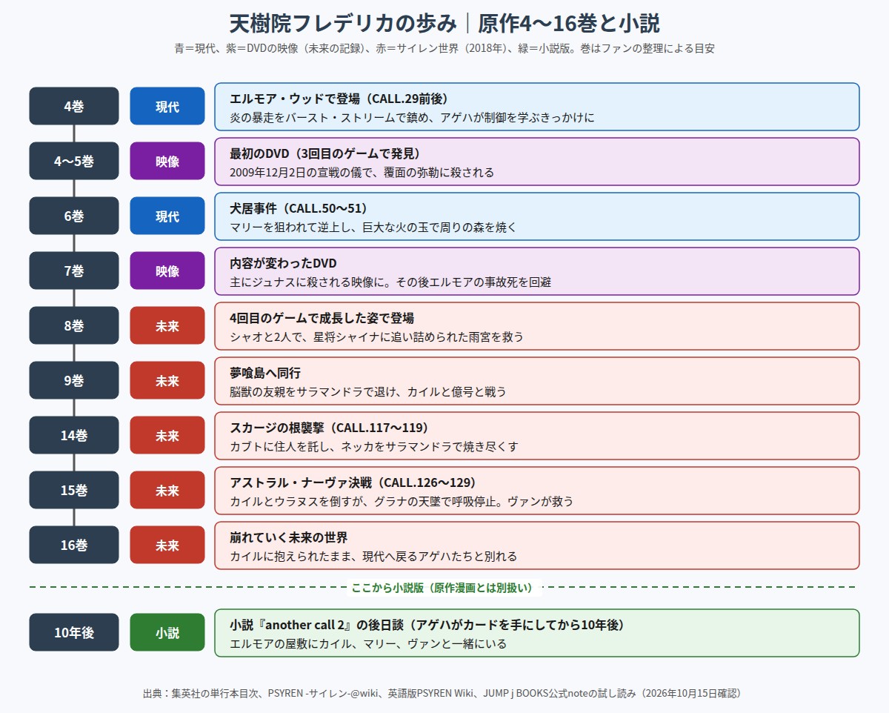This screenshot has height=713, width=889.
Task: Click the green 小説 tag
Action: (167, 632)
